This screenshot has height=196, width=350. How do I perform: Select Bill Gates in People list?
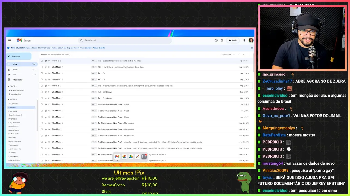tap(12, 138)
